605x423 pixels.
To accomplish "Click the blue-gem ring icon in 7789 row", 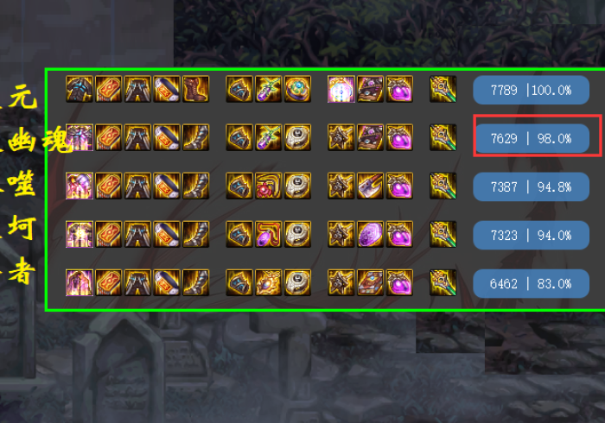I will click(297, 89).
